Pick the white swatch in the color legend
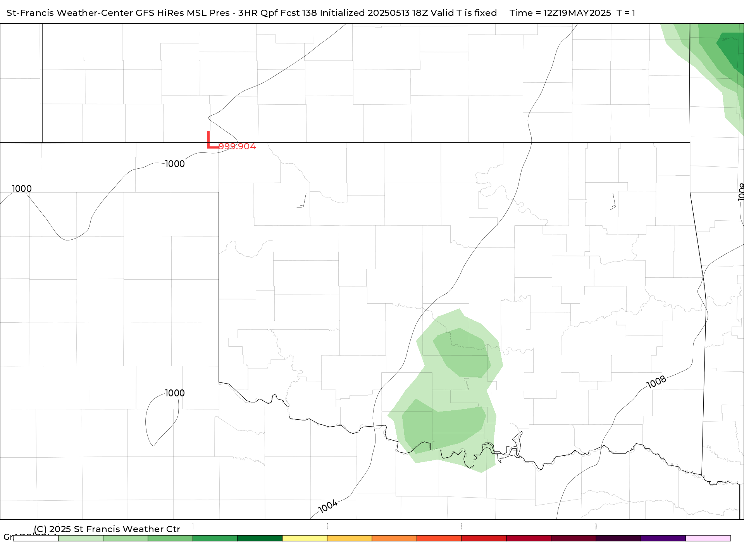This screenshot has width=744, height=543. tap(36, 538)
